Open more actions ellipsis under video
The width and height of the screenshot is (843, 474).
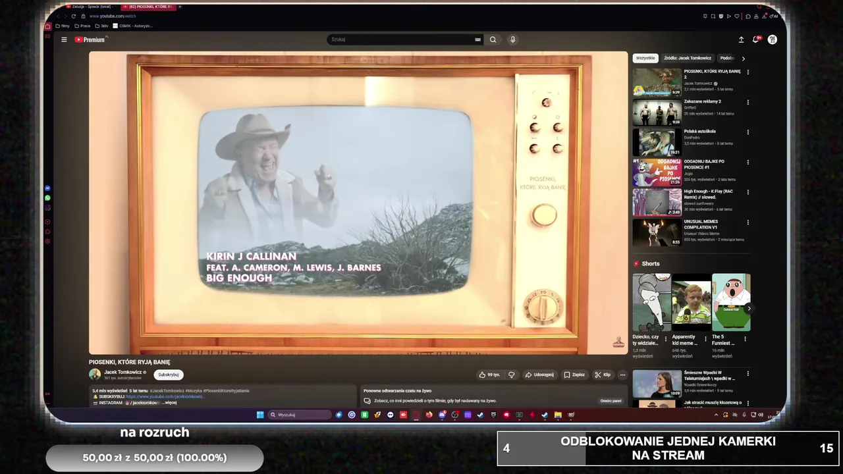622,375
